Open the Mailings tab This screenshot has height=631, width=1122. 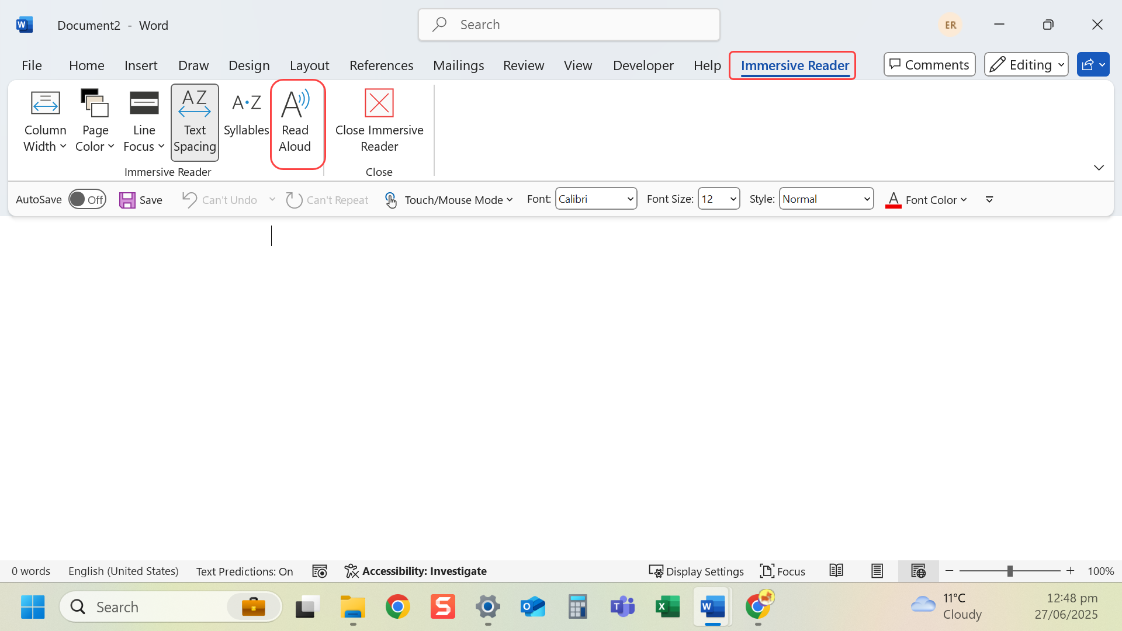pyautogui.click(x=458, y=65)
